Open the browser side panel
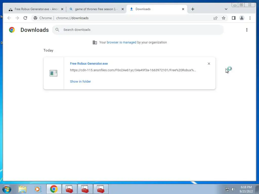The image size is (259, 194). click(233, 18)
